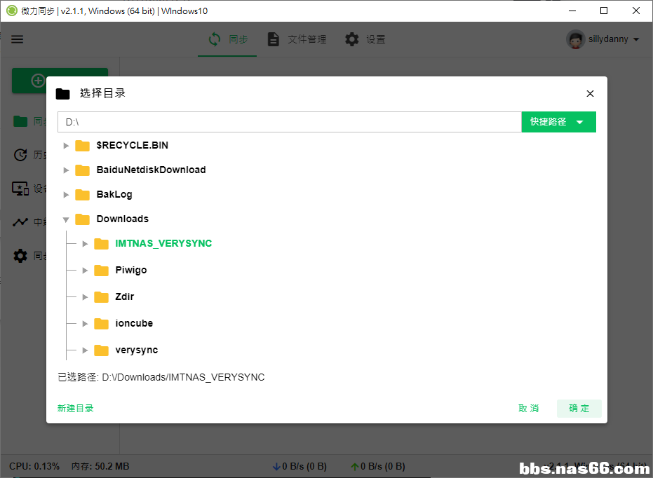
Task: Select the Zdir folder name
Action: [125, 297]
